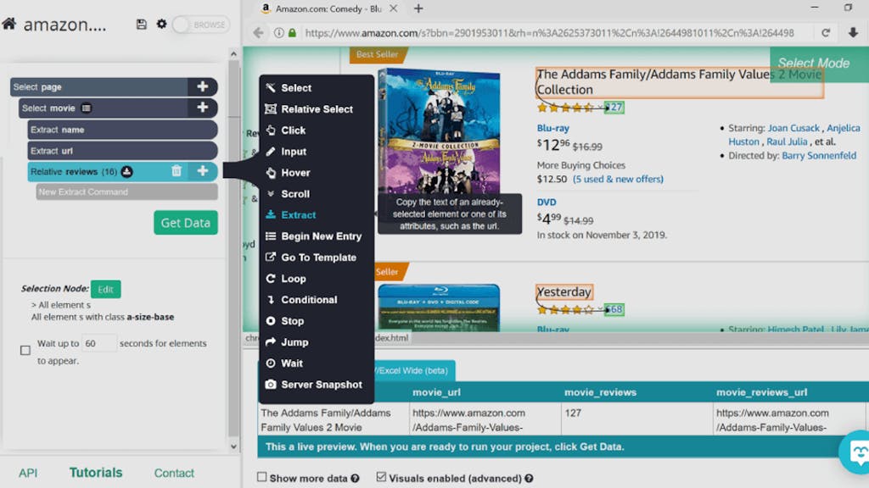
Task: Click the Extract url command
Action: point(122,151)
